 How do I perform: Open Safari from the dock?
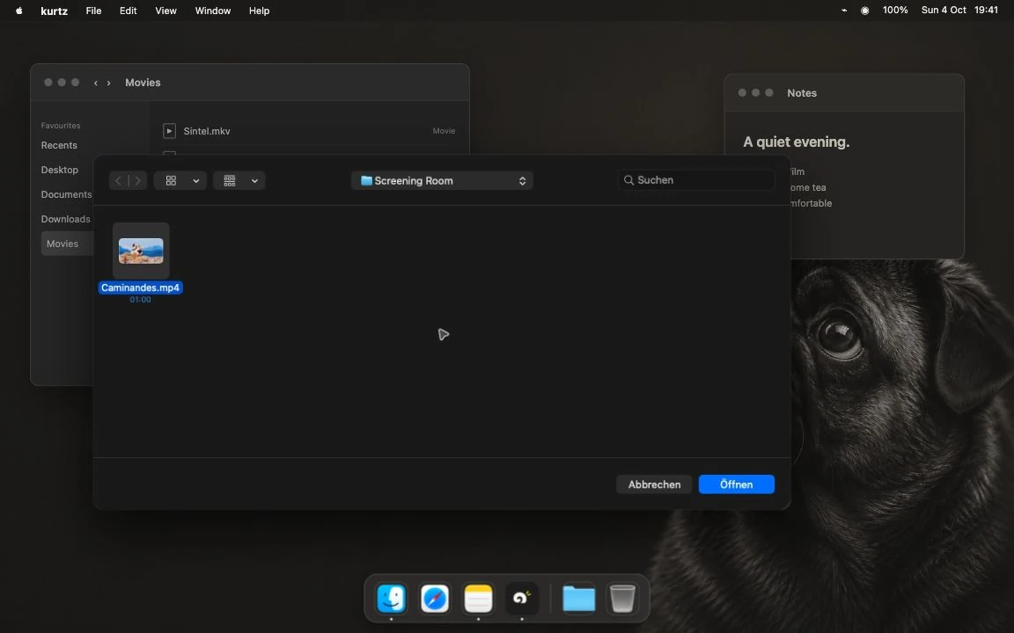[435, 598]
